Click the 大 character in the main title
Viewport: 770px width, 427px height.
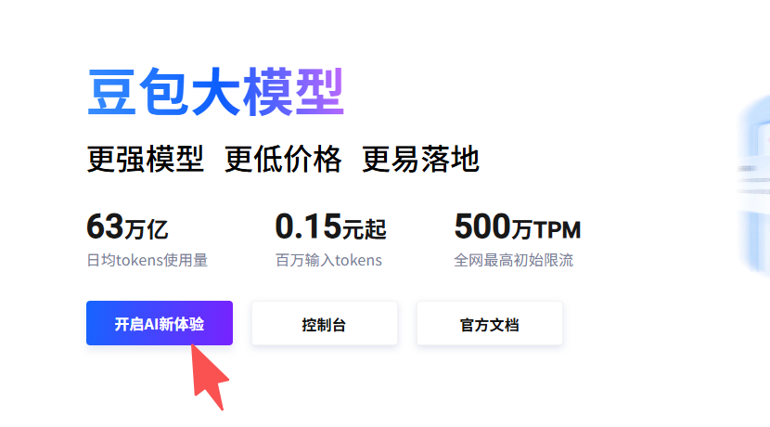[216, 93]
